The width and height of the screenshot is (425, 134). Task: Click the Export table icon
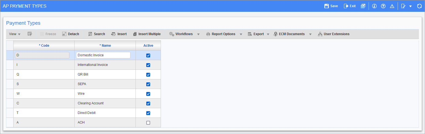click(x=250, y=34)
